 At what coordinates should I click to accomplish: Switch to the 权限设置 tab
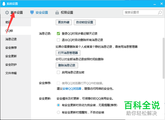[64, 13]
